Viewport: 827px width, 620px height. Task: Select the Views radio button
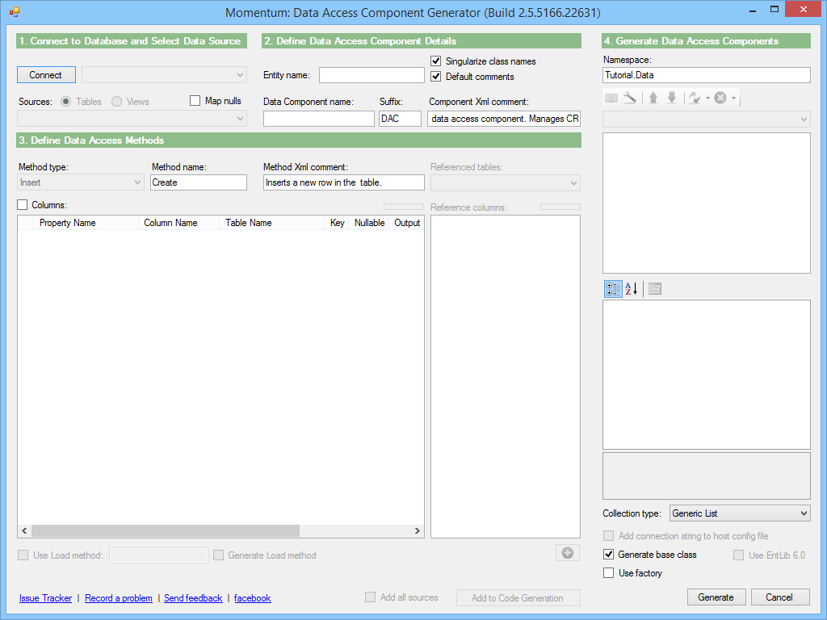point(116,101)
